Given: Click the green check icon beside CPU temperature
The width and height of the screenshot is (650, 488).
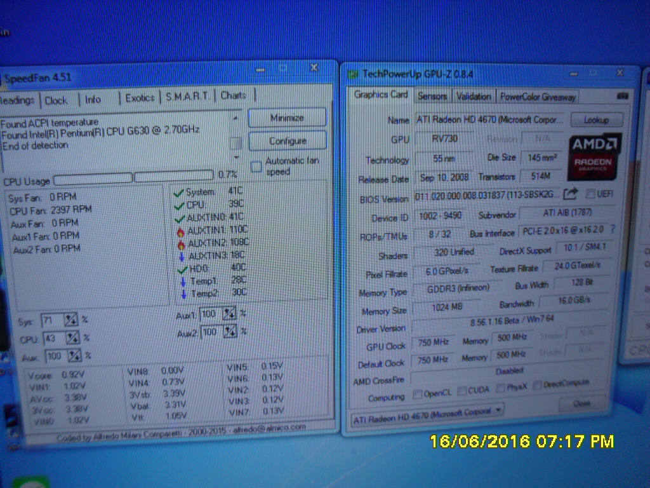Looking at the screenshot, I should (x=179, y=206).
